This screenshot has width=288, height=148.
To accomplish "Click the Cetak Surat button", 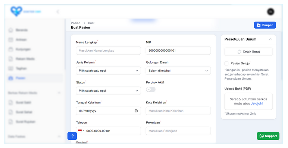I will tap(248, 52).
